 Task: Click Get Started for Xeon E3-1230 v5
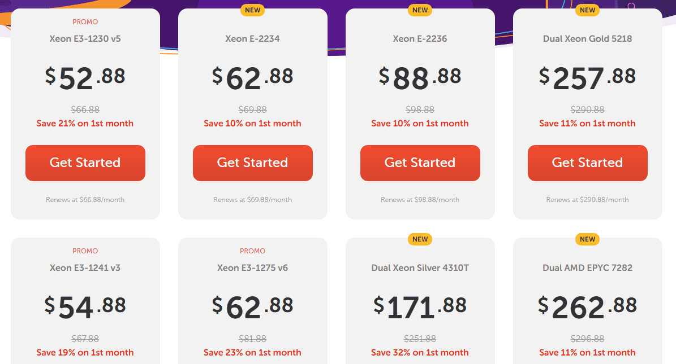click(85, 163)
